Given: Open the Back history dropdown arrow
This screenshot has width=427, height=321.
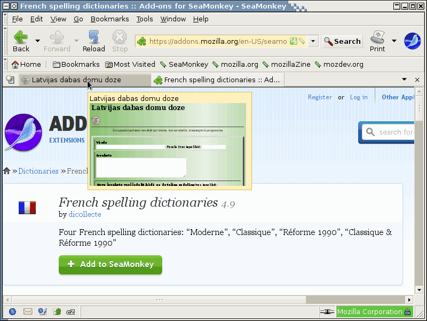Looking at the screenshot, I should [37, 41].
